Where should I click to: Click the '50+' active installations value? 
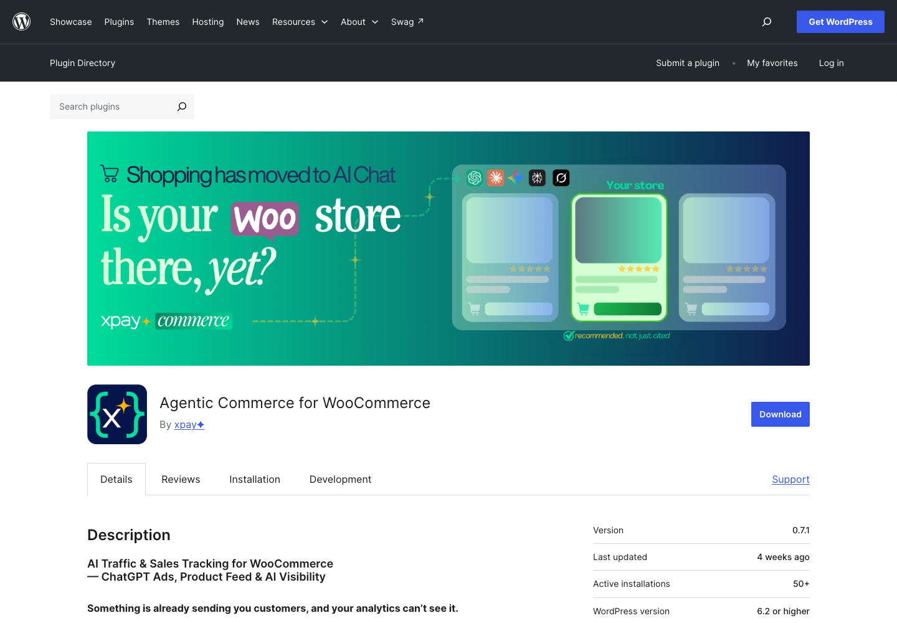pos(801,584)
